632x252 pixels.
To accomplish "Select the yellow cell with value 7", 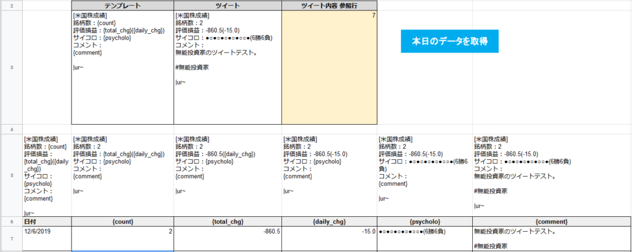I will pyautogui.click(x=330, y=67).
